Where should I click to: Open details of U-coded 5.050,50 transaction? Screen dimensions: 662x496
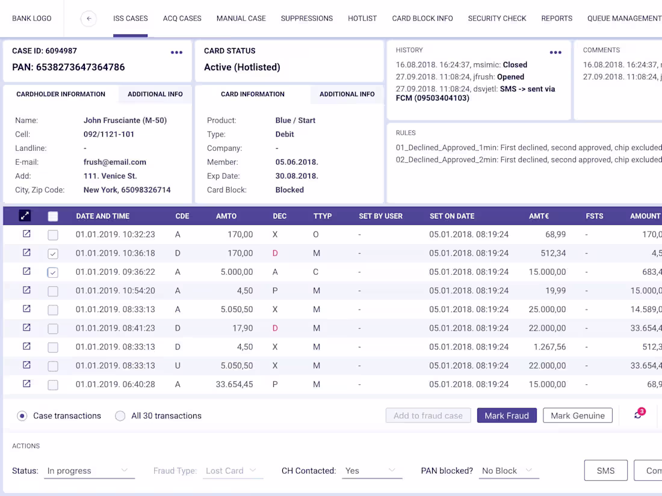(26, 365)
